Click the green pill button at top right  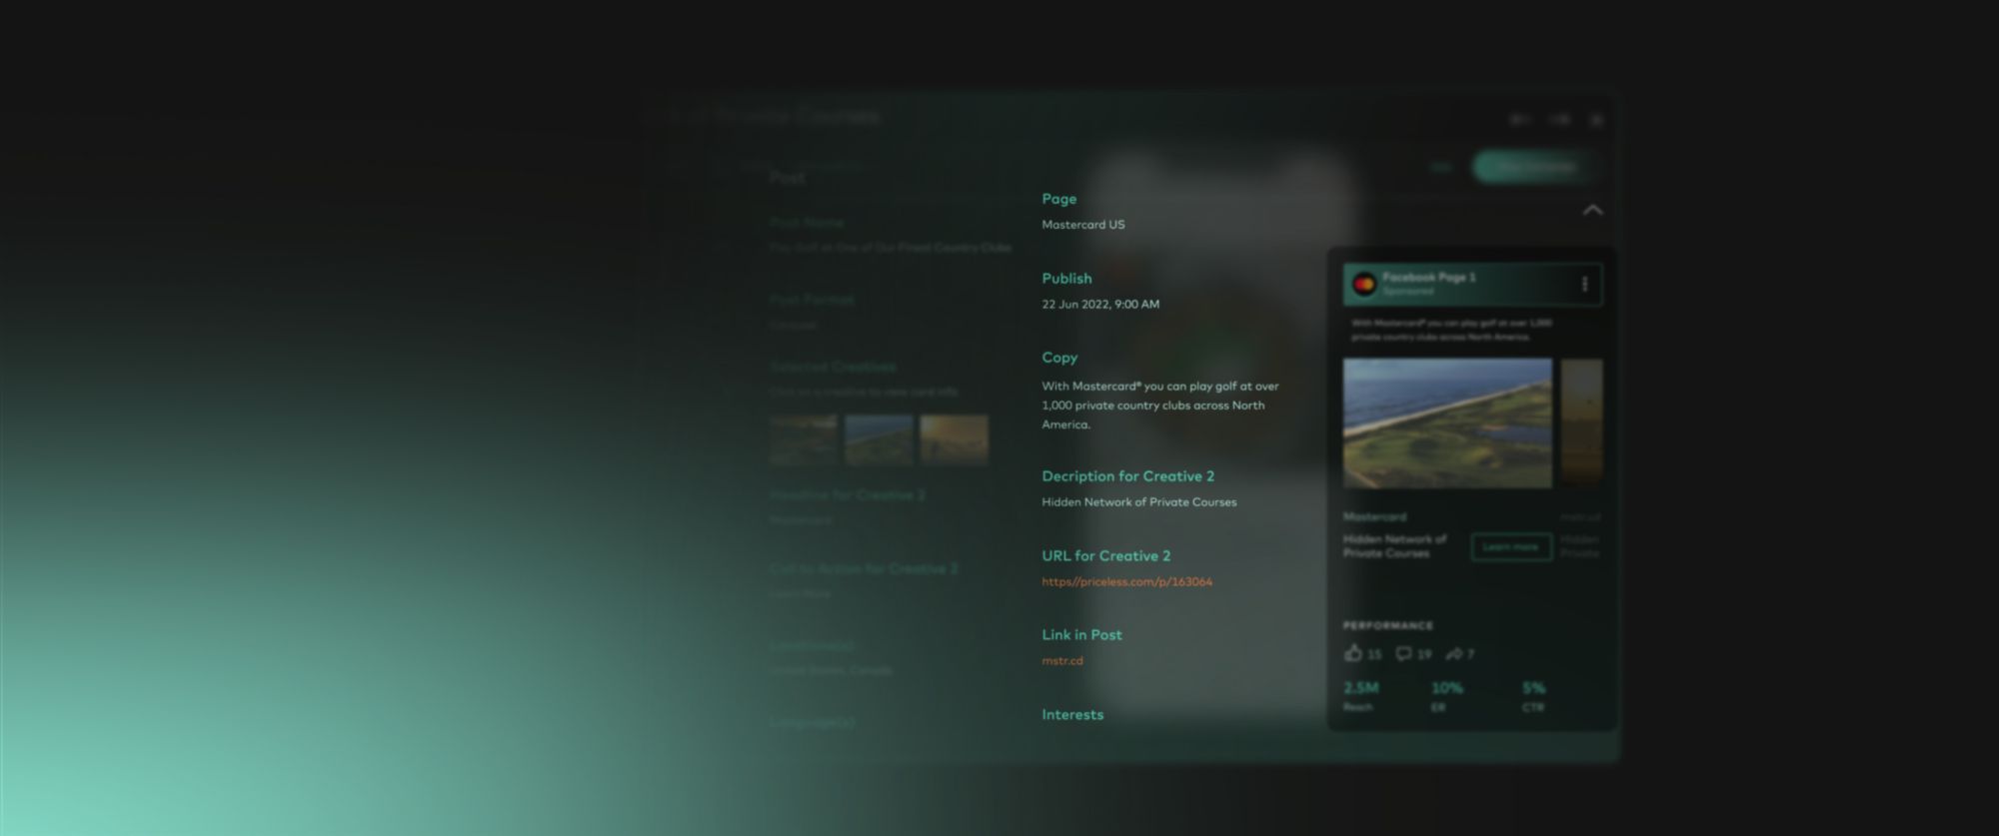point(1533,167)
